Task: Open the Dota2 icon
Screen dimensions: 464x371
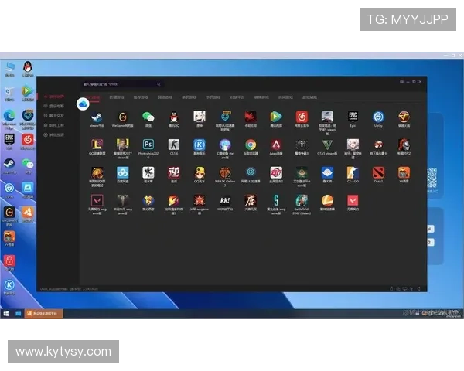Action: pyautogui.click(x=378, y=172)
